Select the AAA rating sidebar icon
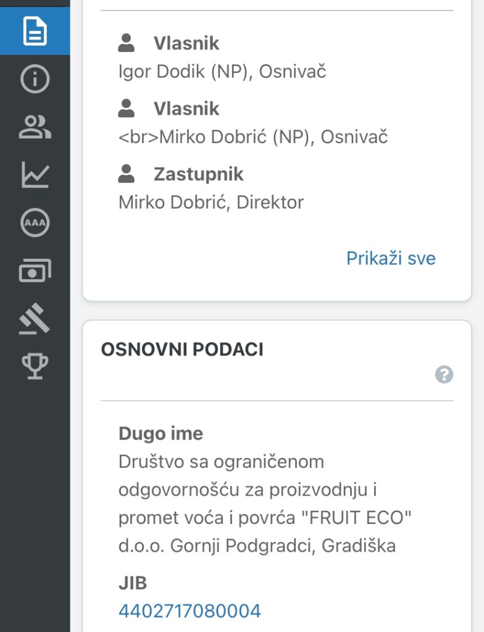The width and height of the screenshot is (484, 632). click(35, 223)
